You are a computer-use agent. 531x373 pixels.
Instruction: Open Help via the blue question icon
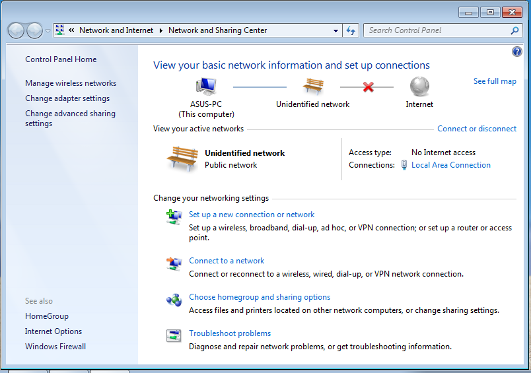click(516, 51)
